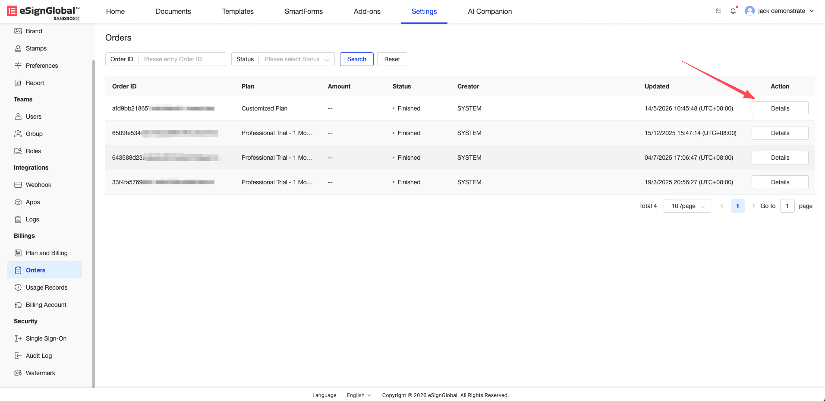Viewport: 825px width, 401px height.
Task: Open the AI Companion tab
Action: pos(490,12)
